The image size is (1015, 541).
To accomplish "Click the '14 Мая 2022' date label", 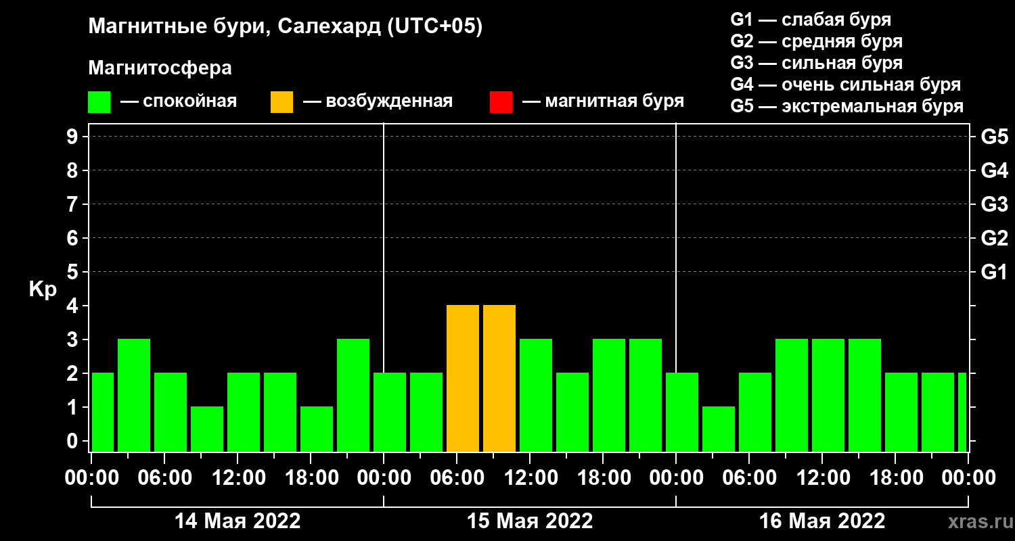I will coord(238,521).
